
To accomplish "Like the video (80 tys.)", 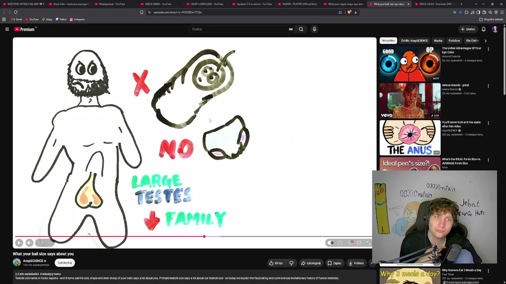I will pos(276,263).
